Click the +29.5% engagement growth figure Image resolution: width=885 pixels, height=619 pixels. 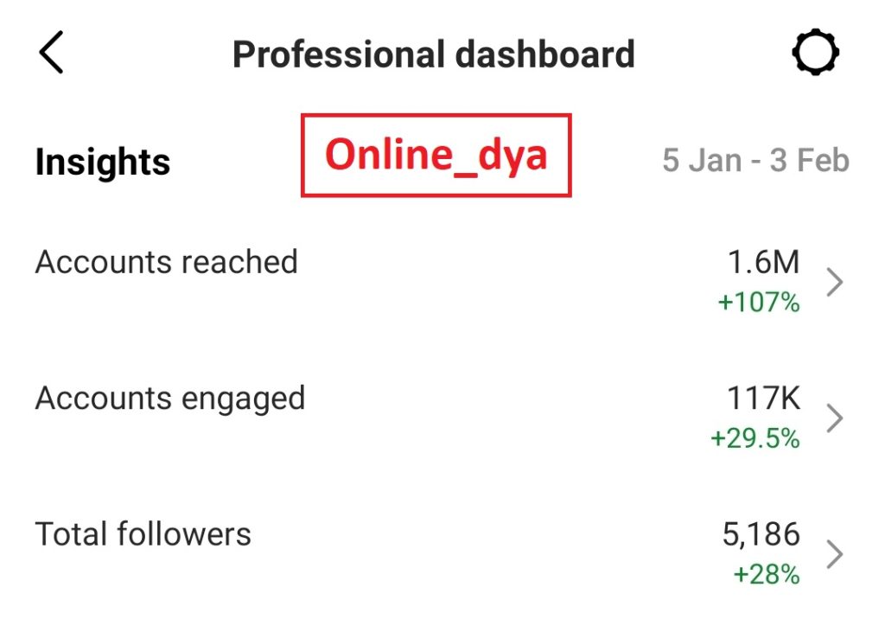point(755,438)
